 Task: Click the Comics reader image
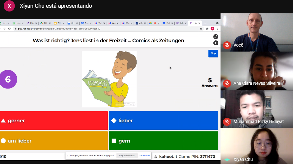[109, 79]
